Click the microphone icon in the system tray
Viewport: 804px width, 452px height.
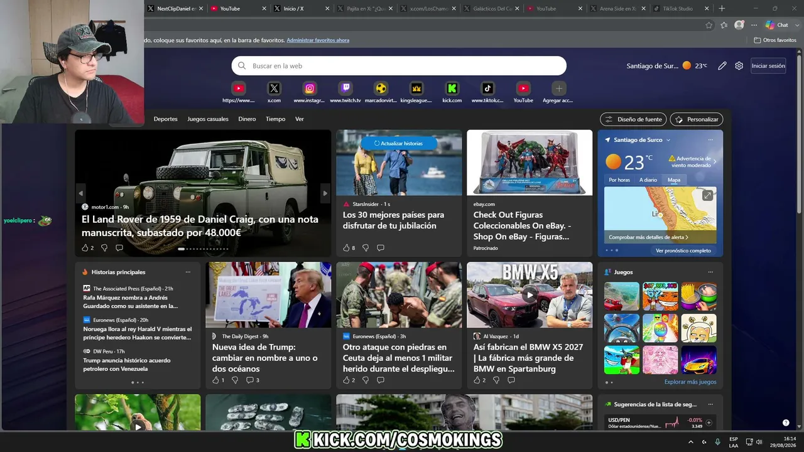[718, 442]
